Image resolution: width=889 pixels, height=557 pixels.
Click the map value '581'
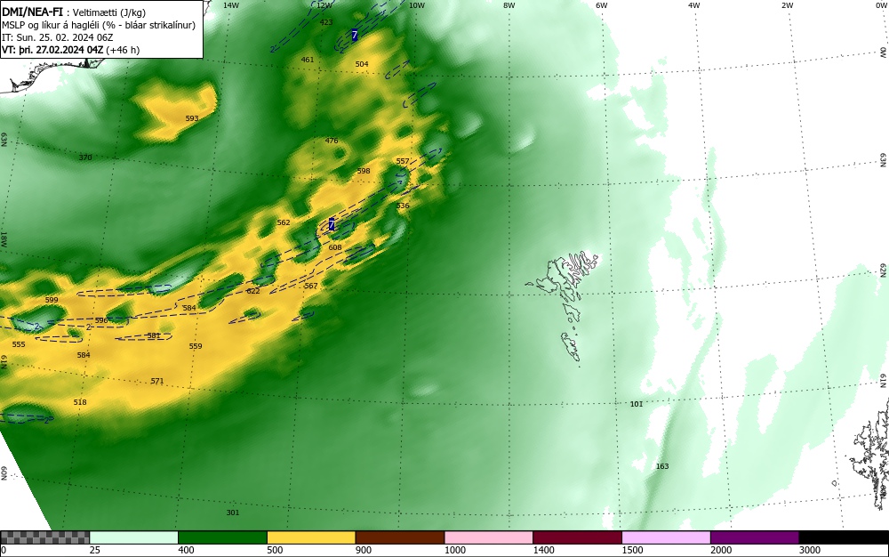coord(154,335)
